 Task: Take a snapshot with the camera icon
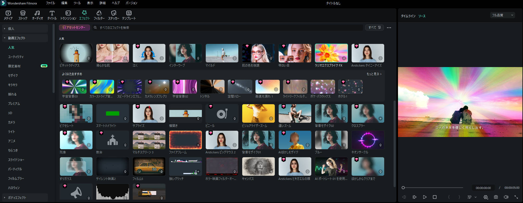pos(496,197)
